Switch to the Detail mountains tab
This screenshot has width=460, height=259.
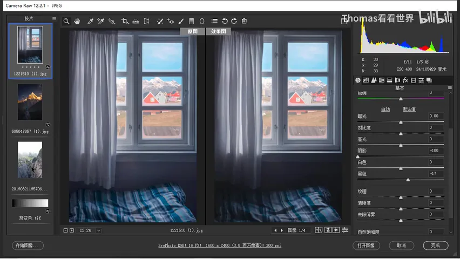[x=374, y=80]
